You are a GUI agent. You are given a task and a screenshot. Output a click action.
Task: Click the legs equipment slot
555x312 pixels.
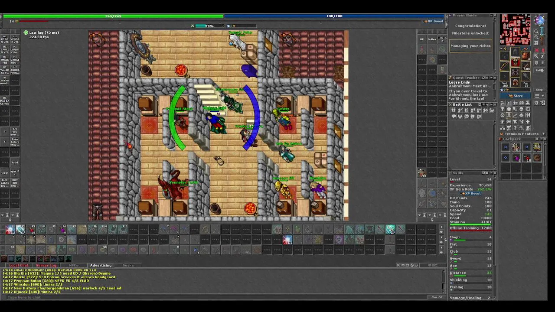(515, 72)
